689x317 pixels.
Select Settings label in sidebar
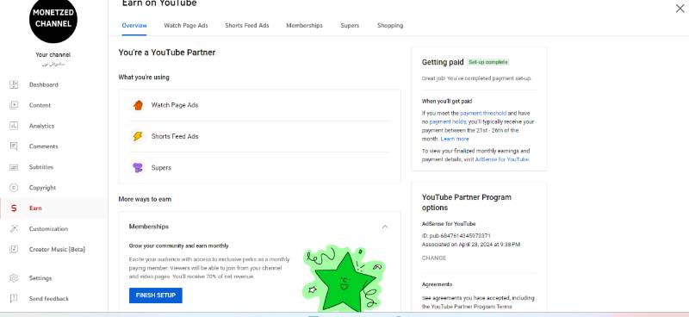40,278
